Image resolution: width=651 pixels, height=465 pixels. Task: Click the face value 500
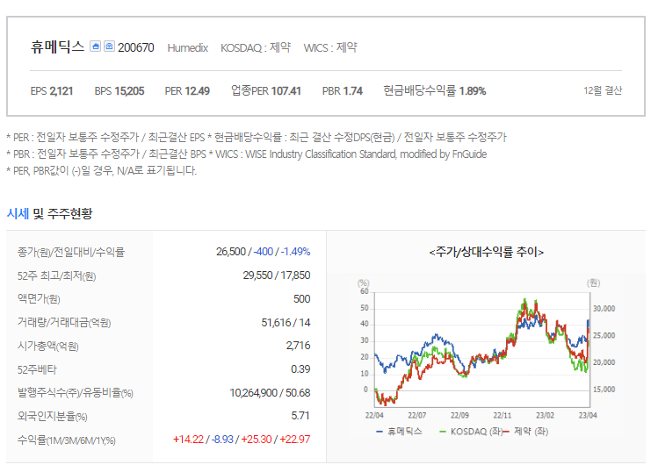coord(302,299)
